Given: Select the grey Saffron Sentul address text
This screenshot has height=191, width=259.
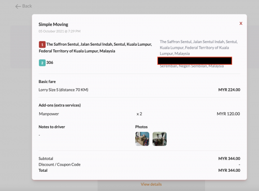Looking at the screenshot, I should pos(198,48).
